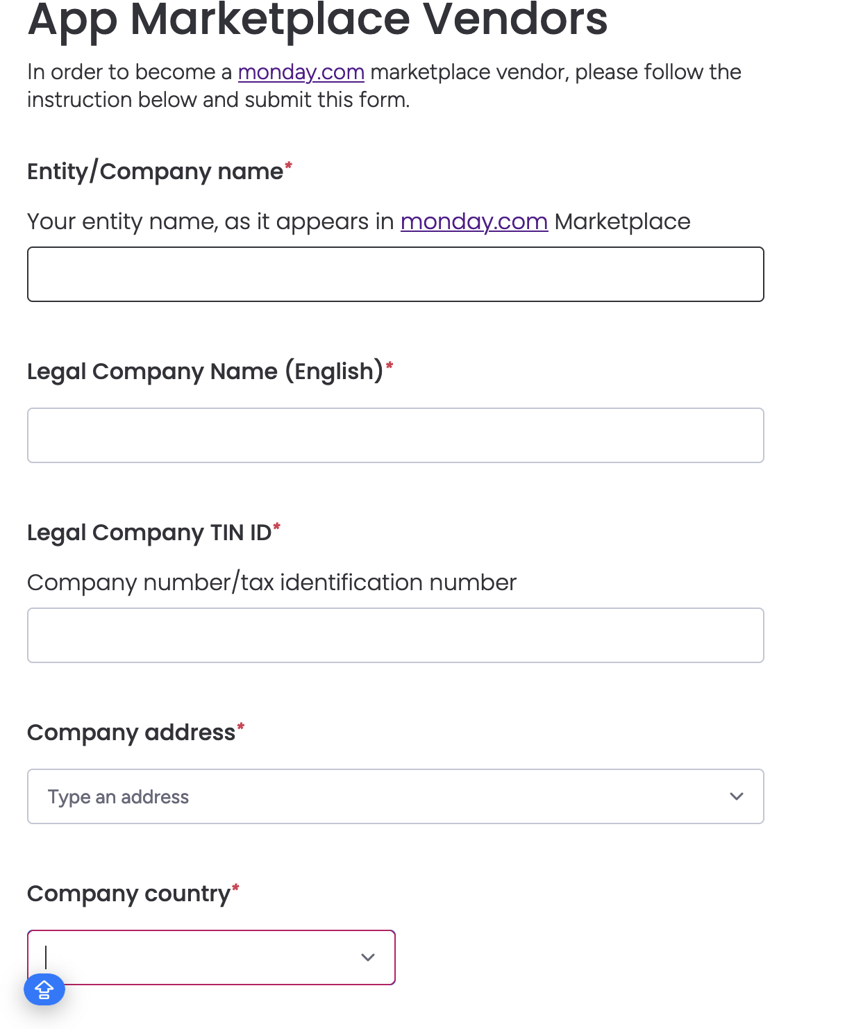The image size is (854, 1029).
Task: Open the monday.com link in the intro paragraph
Action: (x=301, y=72)
